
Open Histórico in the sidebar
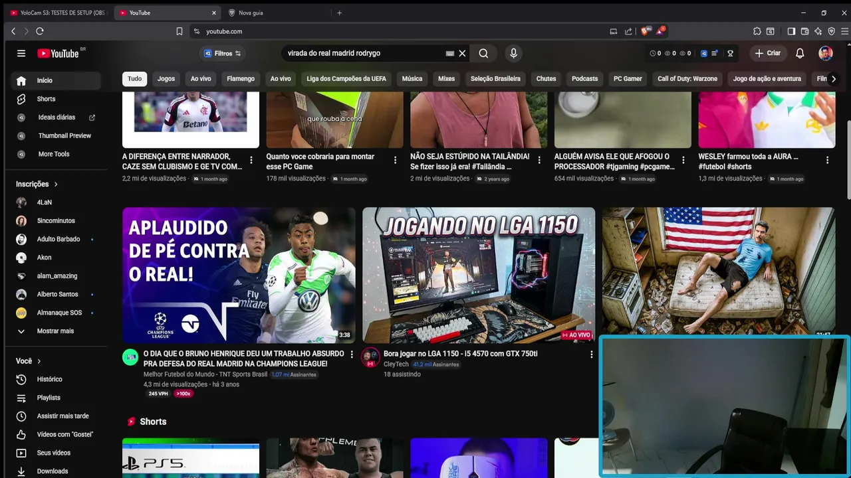tap(56, 379)
